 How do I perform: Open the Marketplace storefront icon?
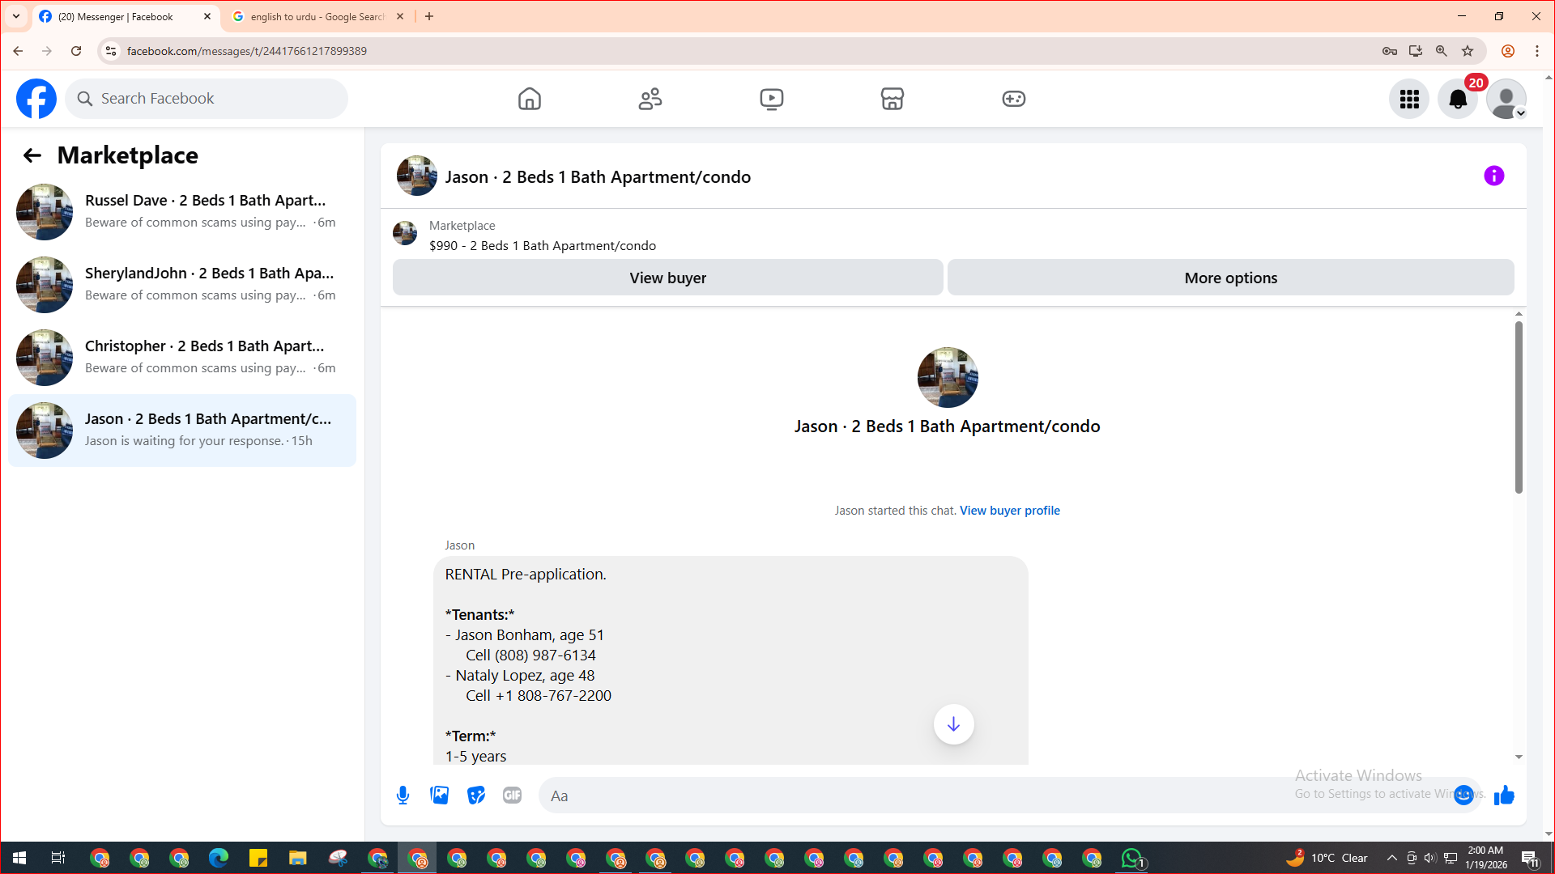tap(893, 99)
